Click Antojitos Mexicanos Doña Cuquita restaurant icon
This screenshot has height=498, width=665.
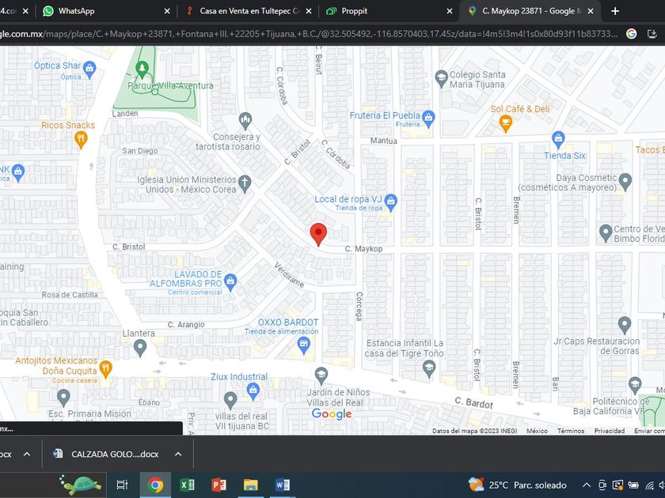(105, 369)
